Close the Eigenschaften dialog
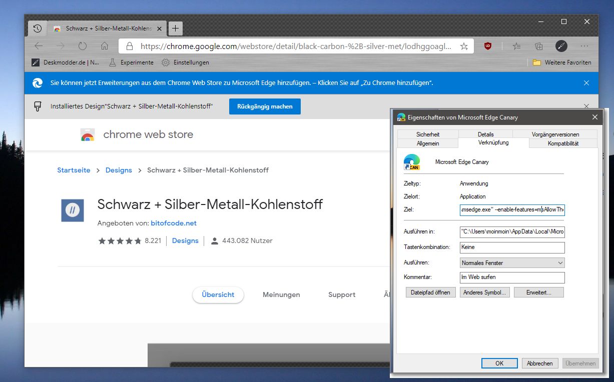 pyautogui.click(x=594, y=117)
